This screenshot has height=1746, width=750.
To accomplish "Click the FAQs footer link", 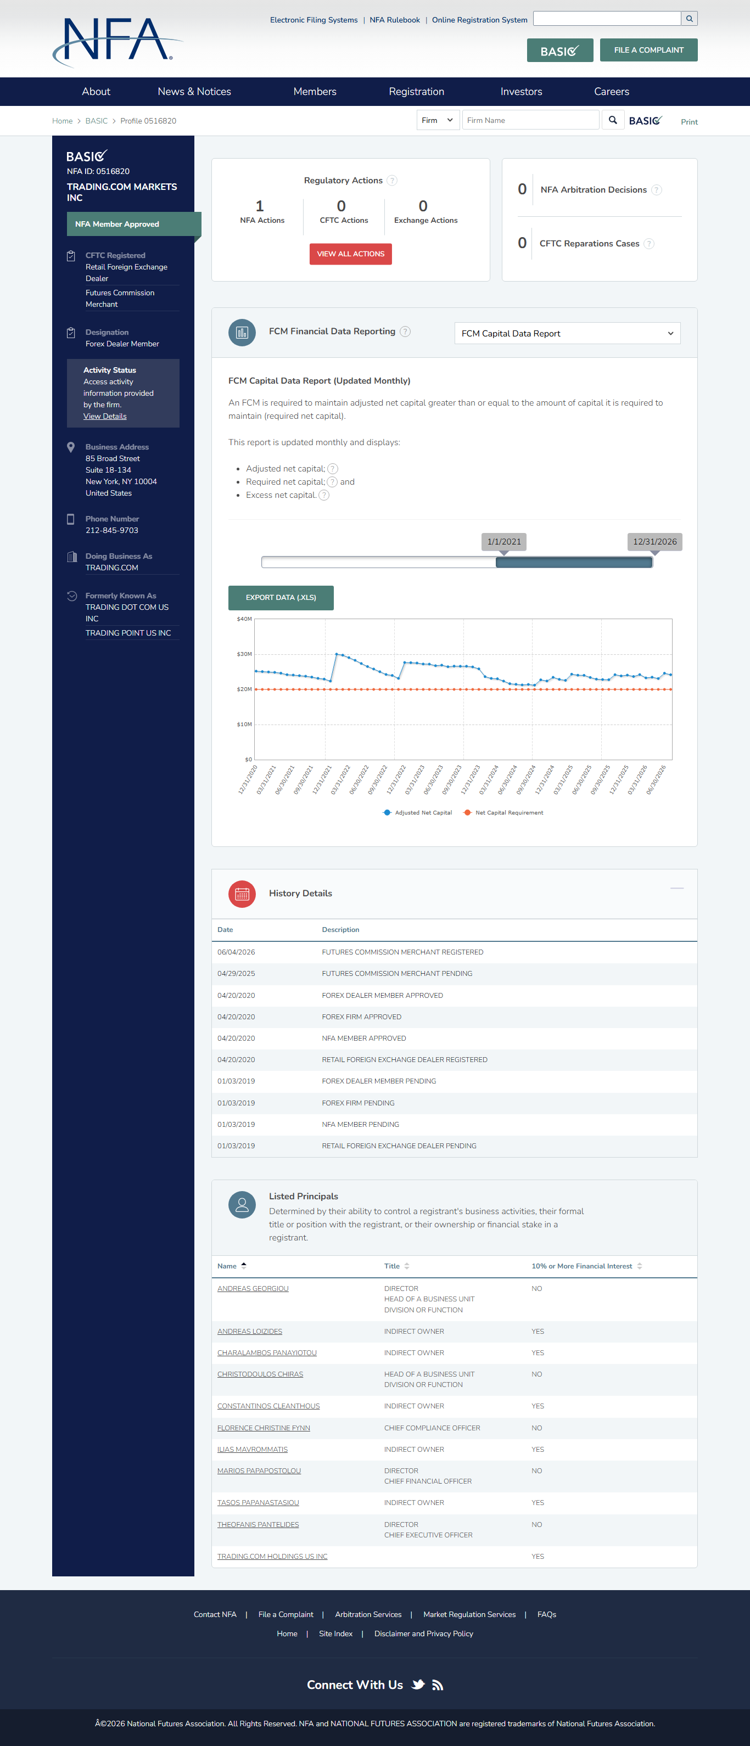I will click(546, 1614).
